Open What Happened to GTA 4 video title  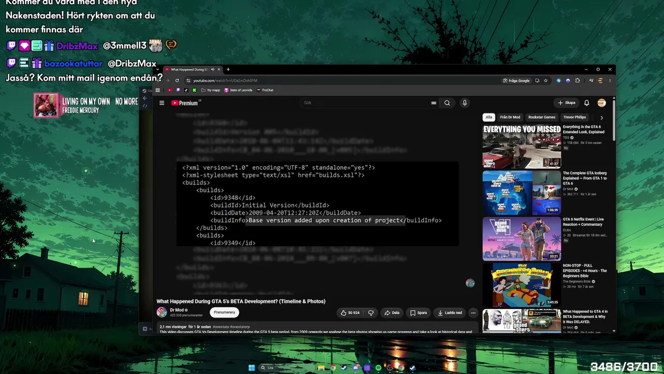(x=585, y=316)
